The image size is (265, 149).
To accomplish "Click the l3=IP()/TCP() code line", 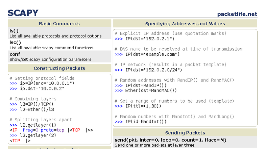I will 31,104.
